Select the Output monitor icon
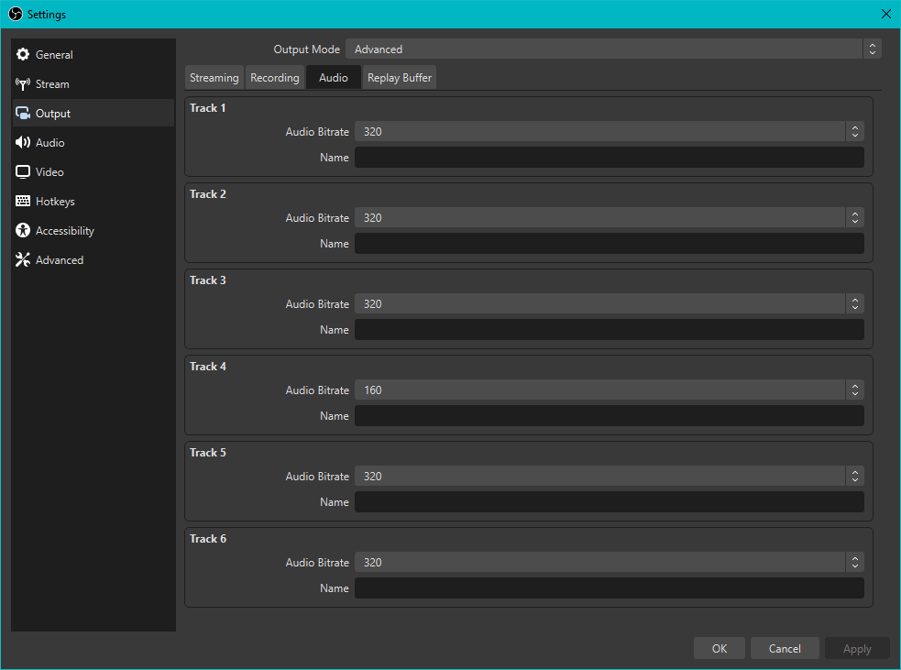901x670 pixels. click(23, 114)
